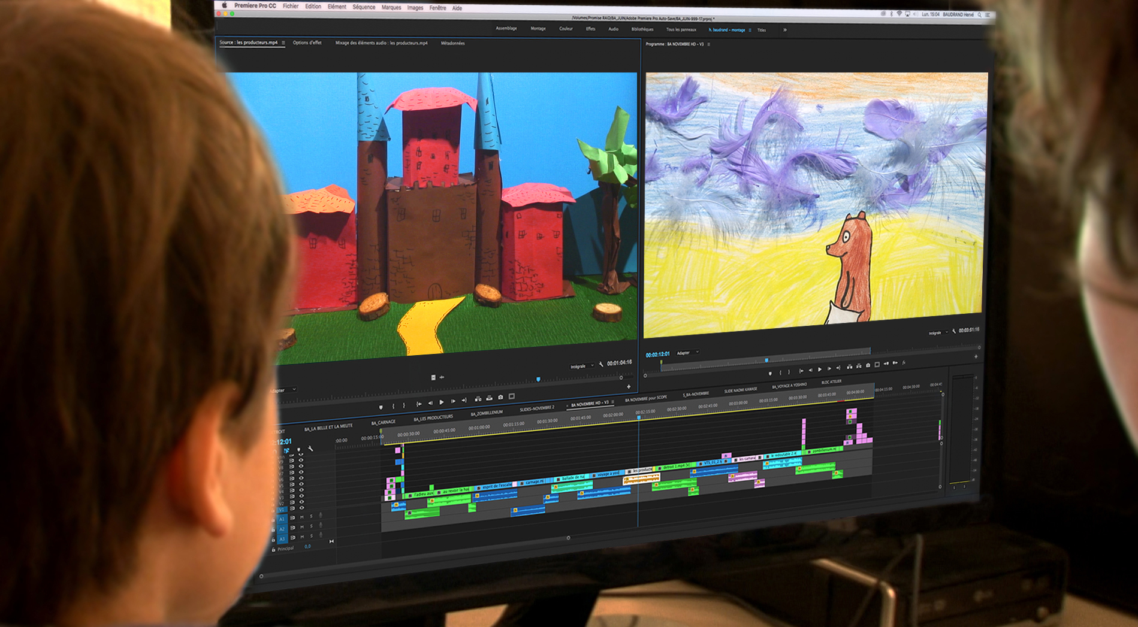1138x627 pixels.
Task: Hide track V2 with its eye icon
Action: (x=301, y=502)
